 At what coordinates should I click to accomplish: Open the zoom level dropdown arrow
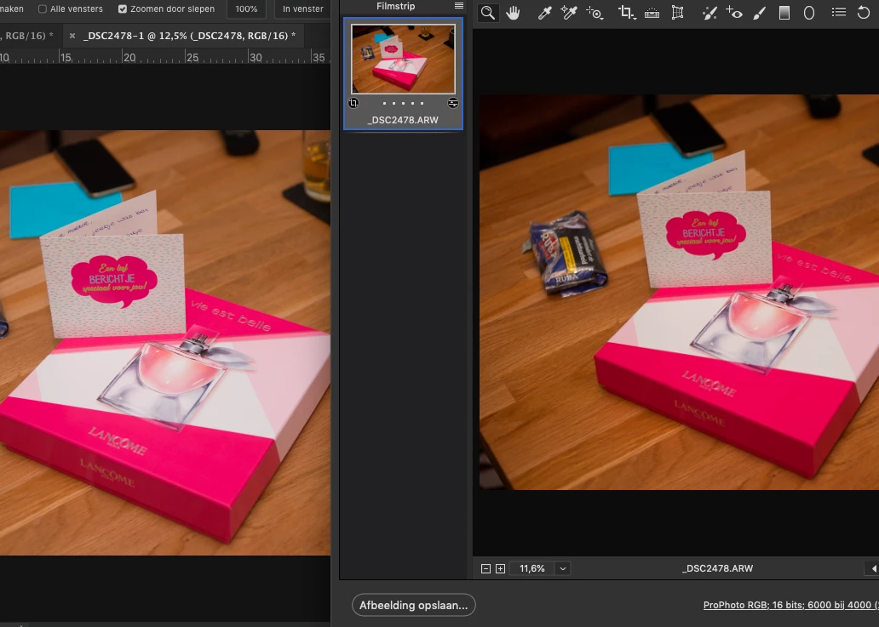click(x=563, y=569)
